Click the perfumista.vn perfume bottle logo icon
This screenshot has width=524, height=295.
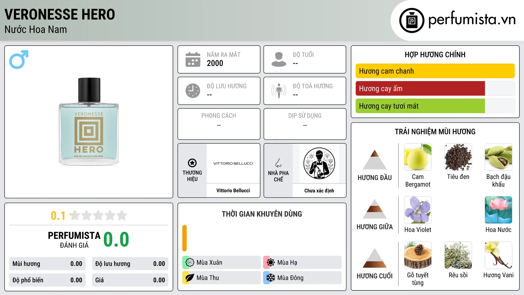point(412,20)
